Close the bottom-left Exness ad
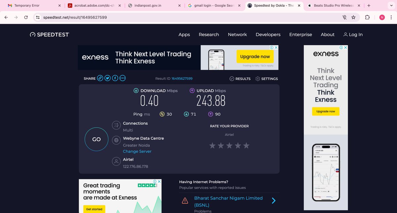 click(159, 182)
